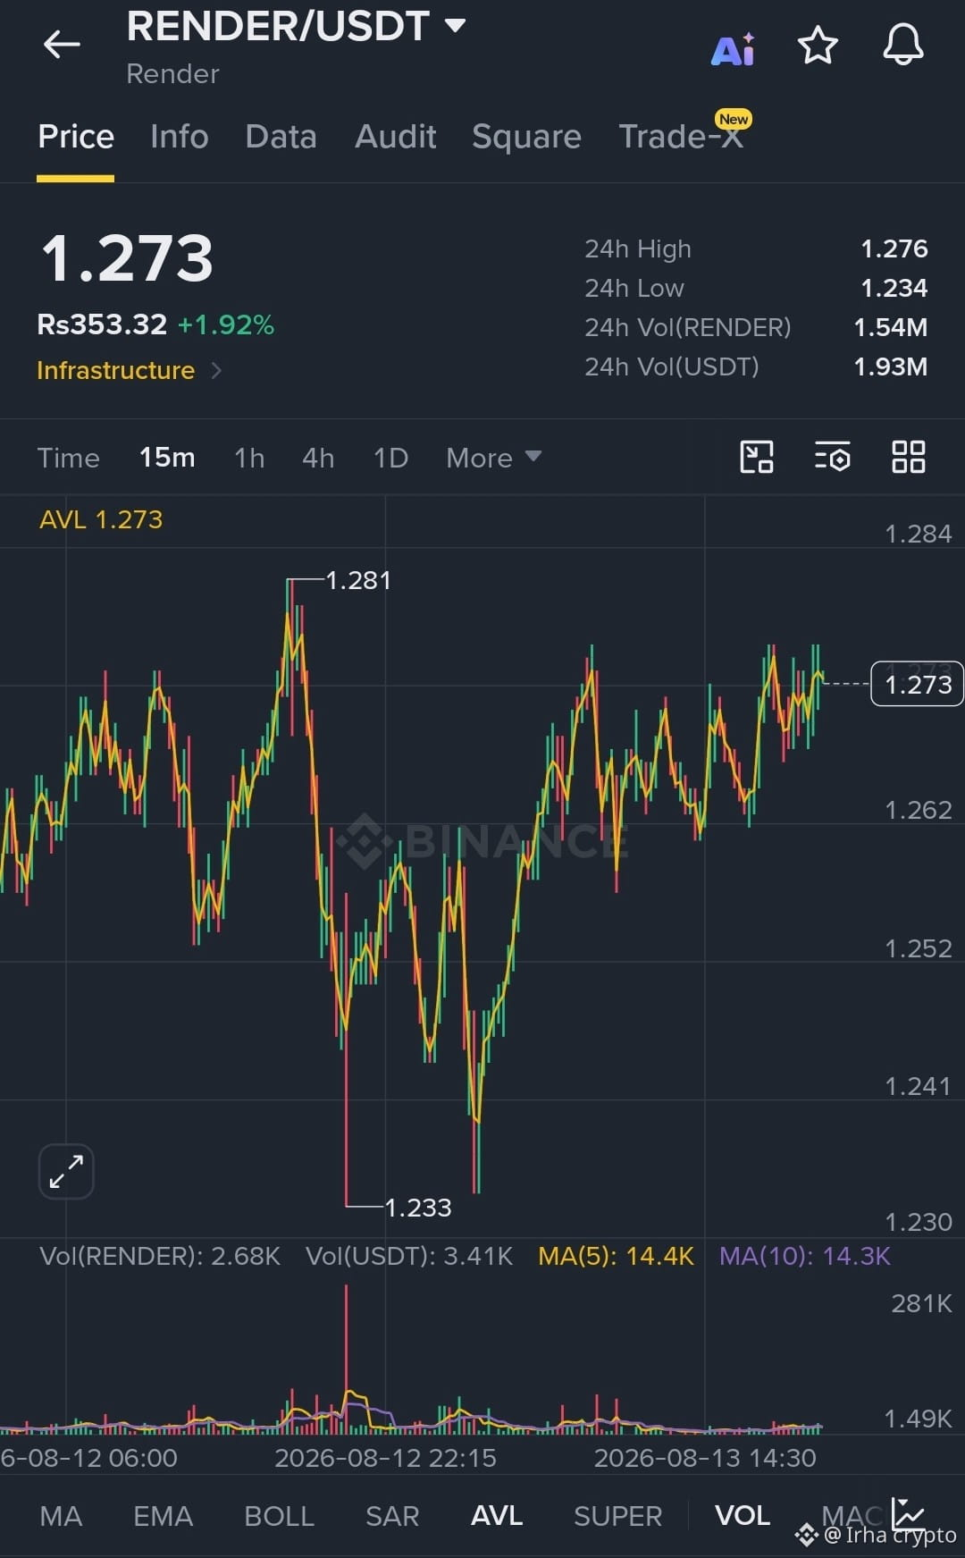Switch to the Price tab
Screen dimensions: 965x1558
click(76, 137)
